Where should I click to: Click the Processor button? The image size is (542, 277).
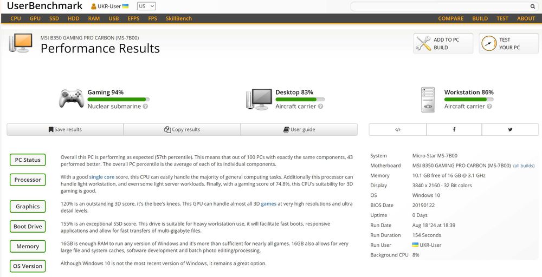click(x=28, y=180)
